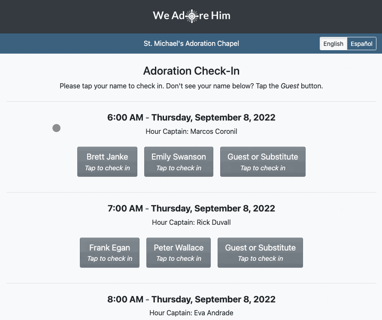Click Hour Captain Rick Duvall text
382x320 pixels.
coord(191,222)
